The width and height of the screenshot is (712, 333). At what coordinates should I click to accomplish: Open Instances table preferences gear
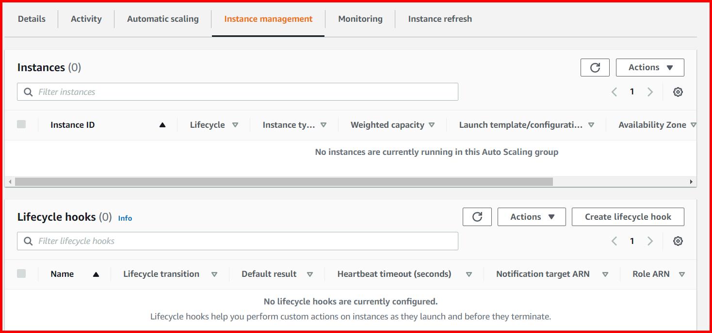pyautogui.click(x=678, y=91)
